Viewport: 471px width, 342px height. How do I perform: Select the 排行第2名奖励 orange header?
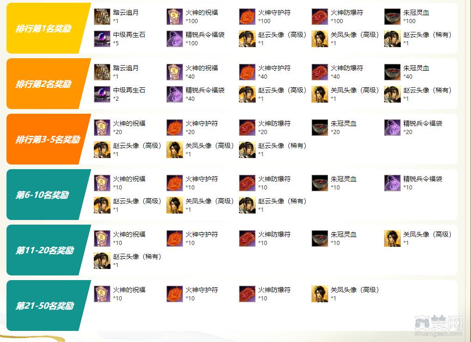(x=48, y=84)
